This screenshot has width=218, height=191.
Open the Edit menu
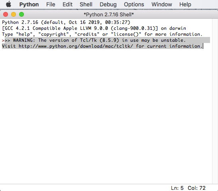point(67,4)
